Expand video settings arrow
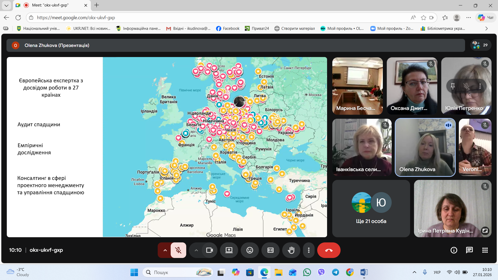 pyautogui.click(x=196, y=250)
